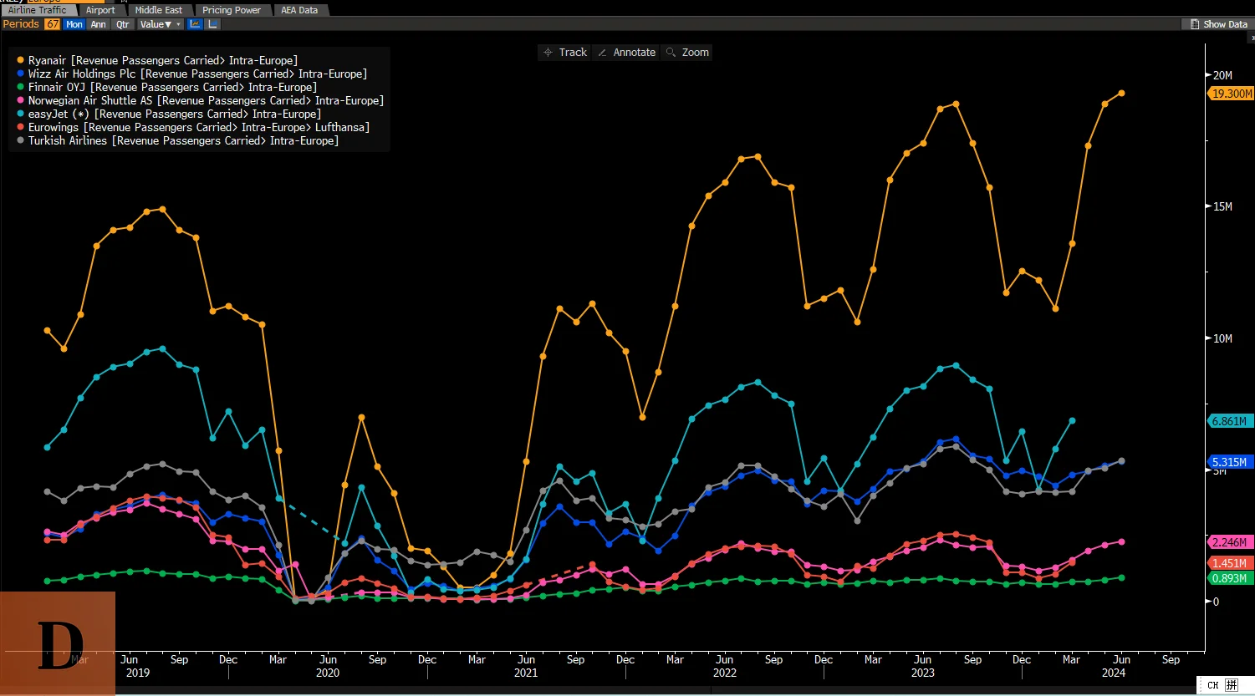Switch to bar chart view icon

[x=212, y=24]
